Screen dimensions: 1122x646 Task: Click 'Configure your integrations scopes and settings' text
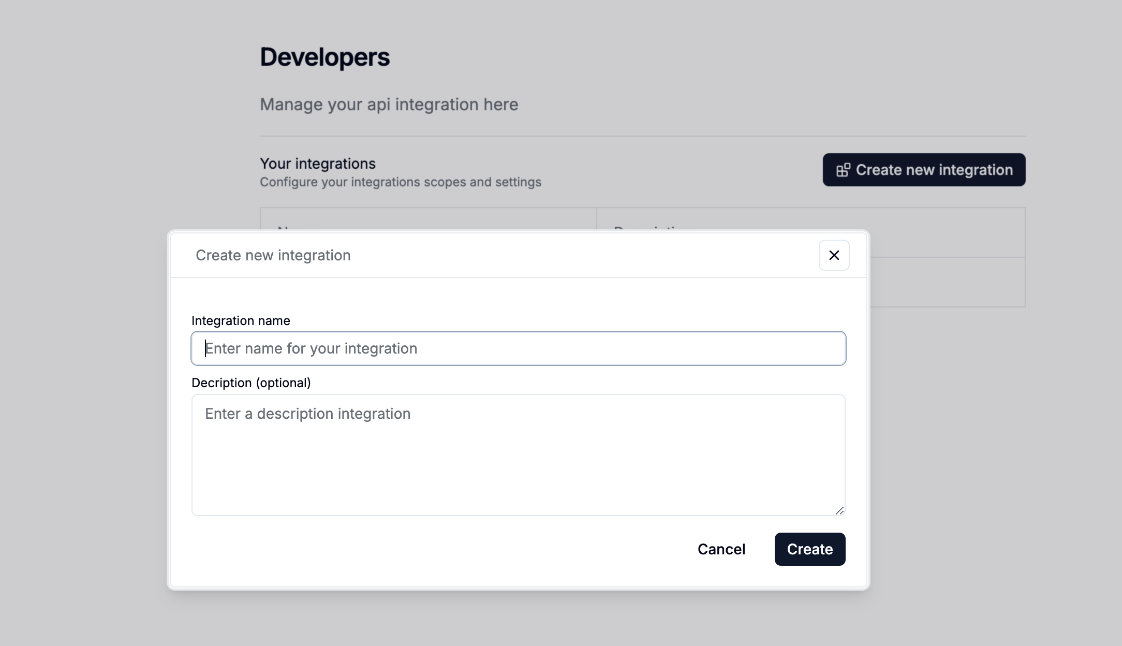[401, 182]
